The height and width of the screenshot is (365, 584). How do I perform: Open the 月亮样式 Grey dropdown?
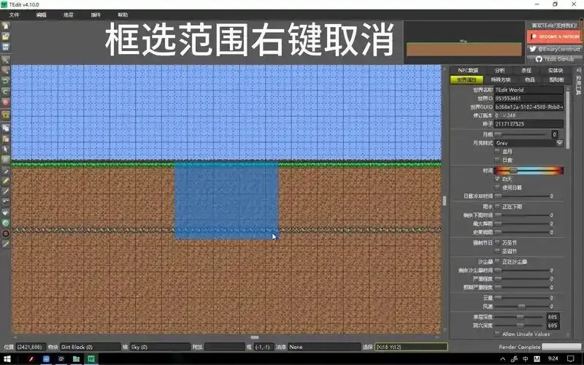pos(529,143)
